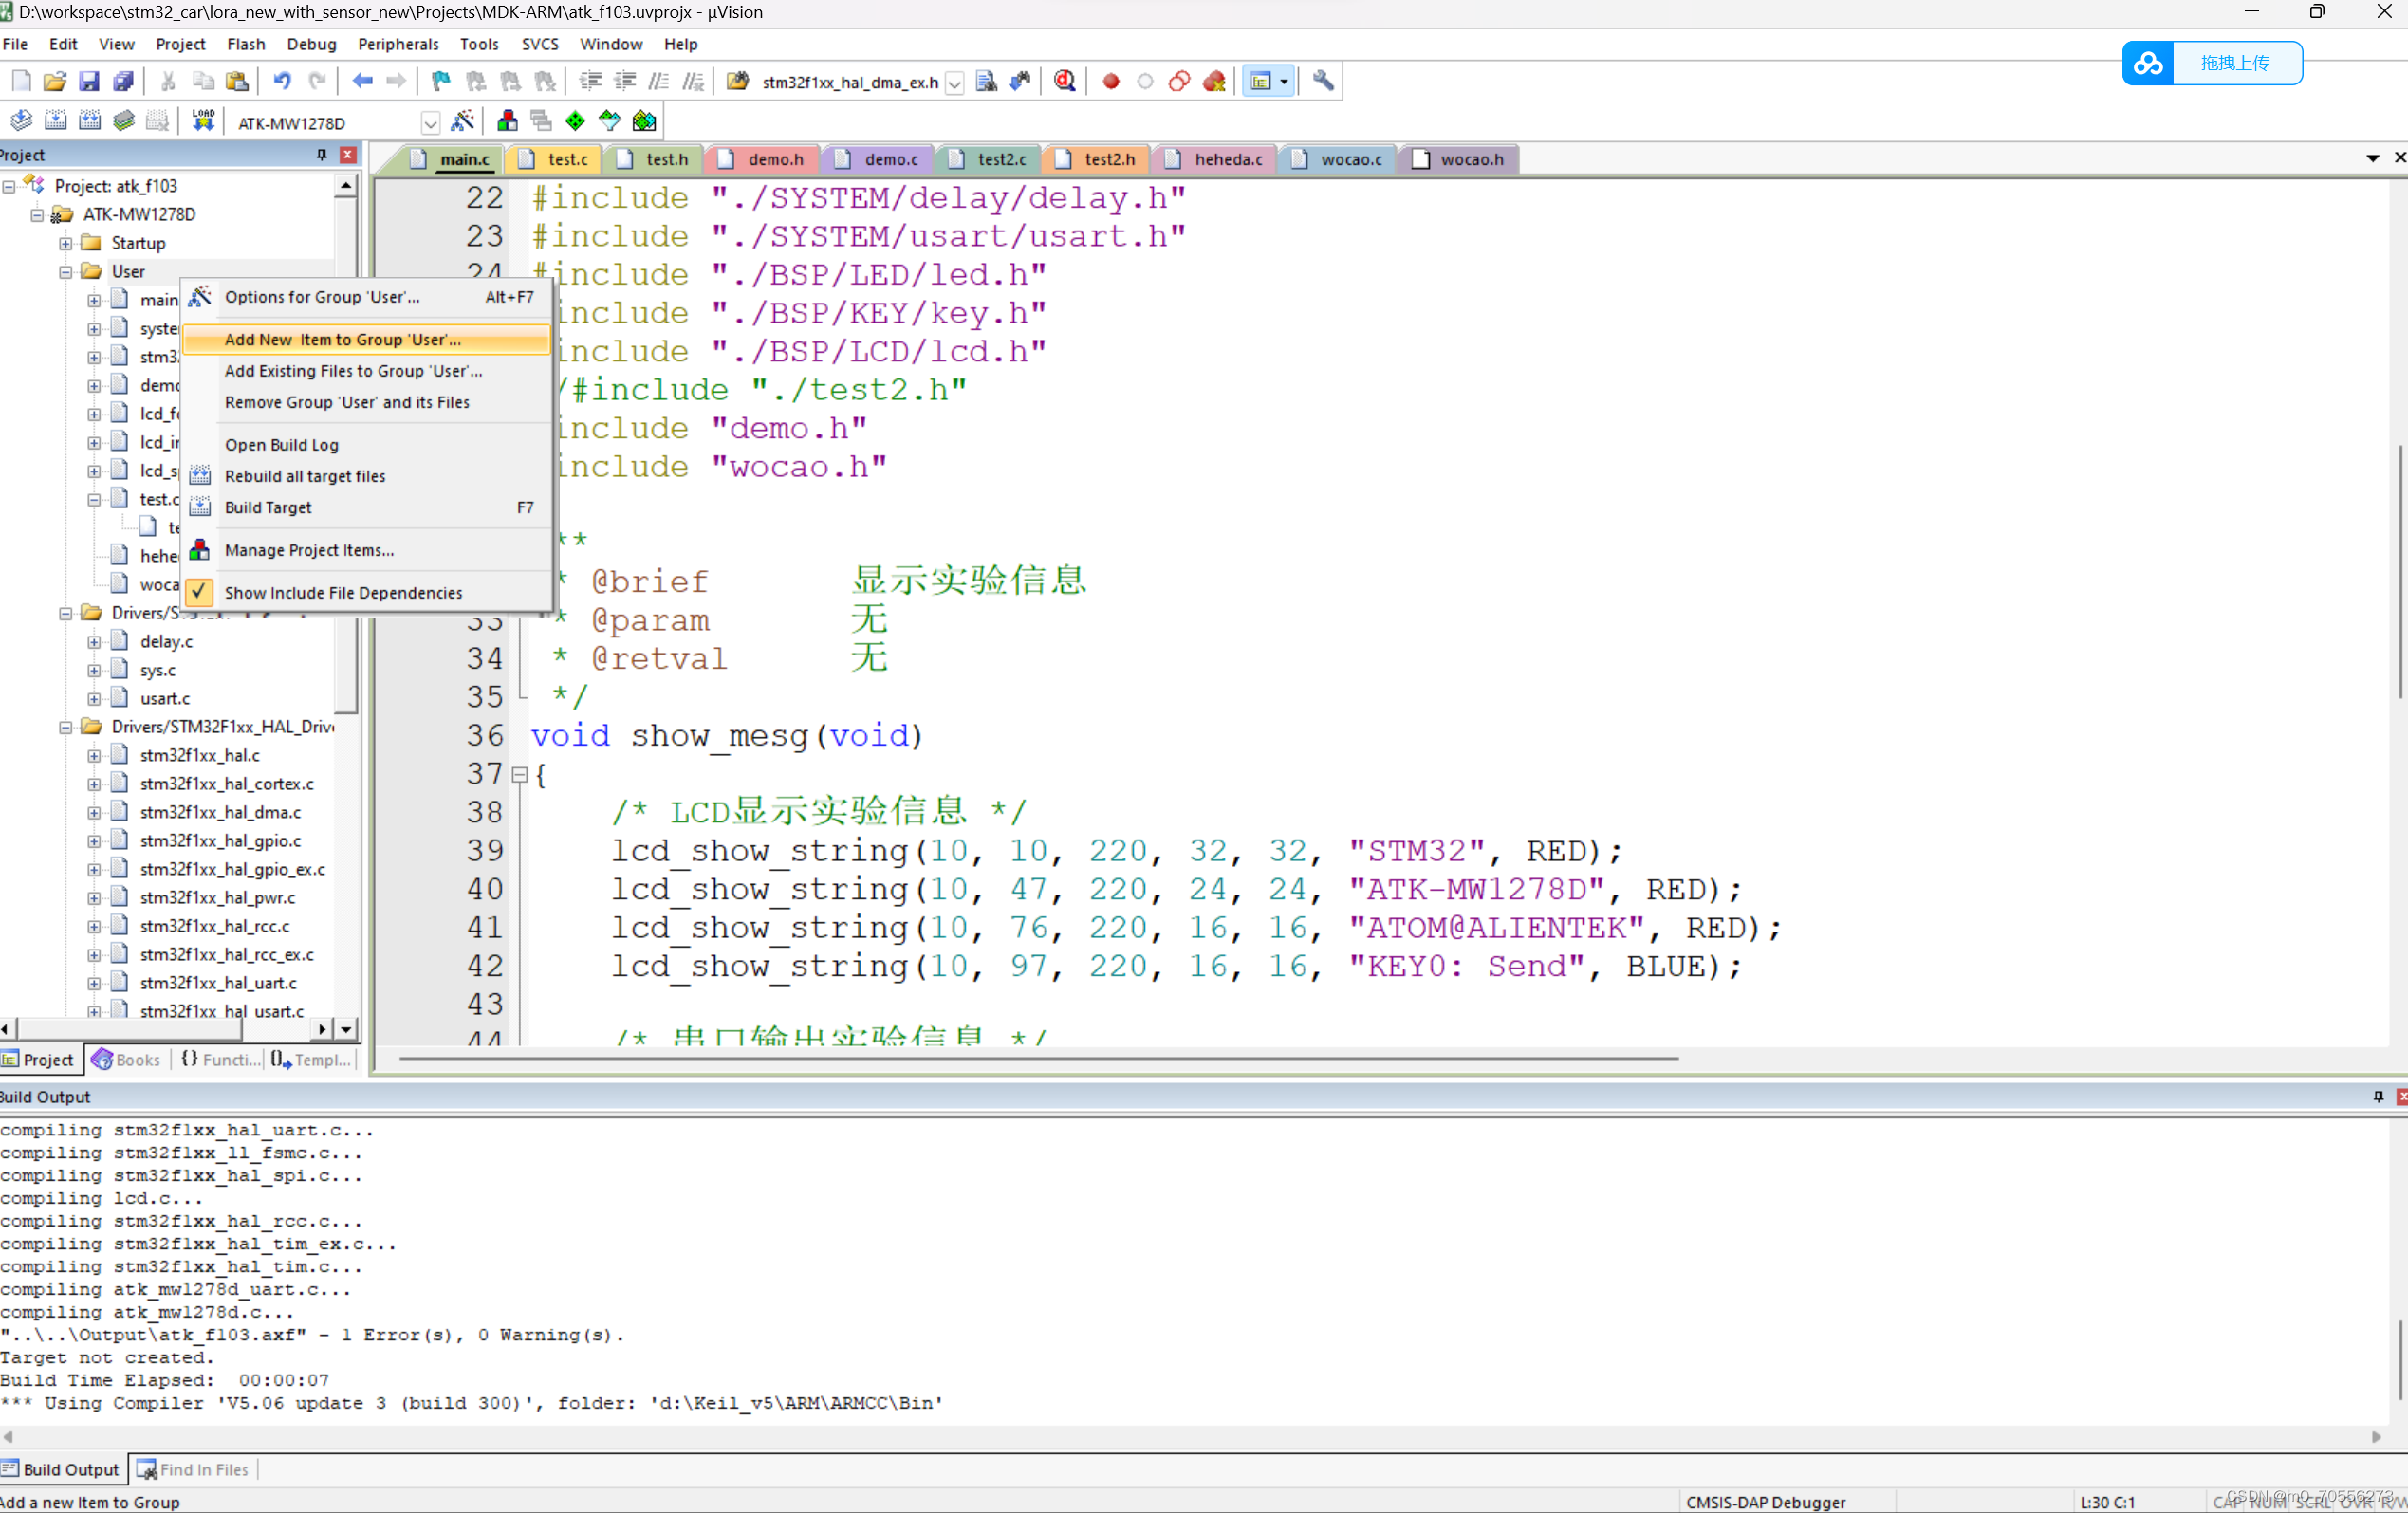Image resolution: width=2408 pixels, height=1513 pixels.
Task: Open the Window layout dropdown arrow
Action: pyautogui.click(x=1285, y=82)
